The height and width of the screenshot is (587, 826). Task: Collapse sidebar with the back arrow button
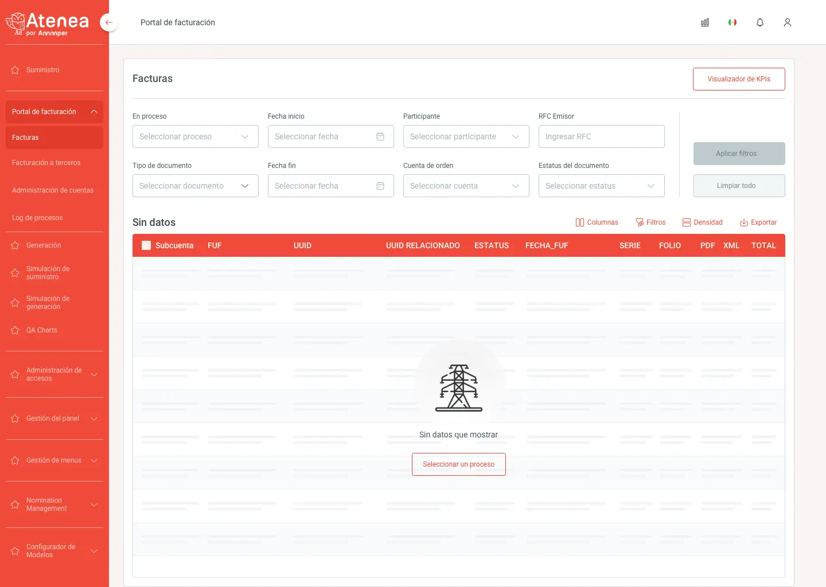(108, 22)
